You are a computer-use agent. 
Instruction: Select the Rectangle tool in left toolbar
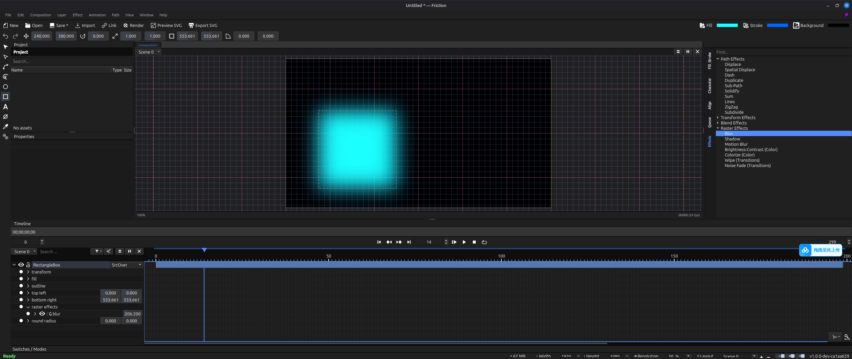[x=5, y=97]
